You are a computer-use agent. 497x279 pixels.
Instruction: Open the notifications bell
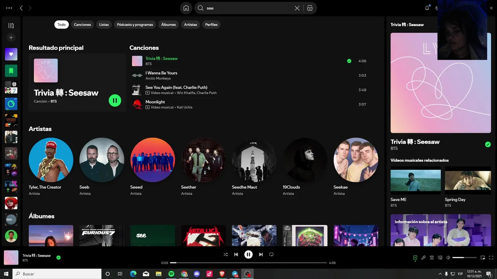427,8
